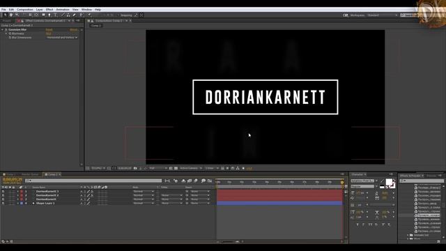Click the current time indicator marker
The width and height of the screenshot is (446, 251).
click(342, 183)
